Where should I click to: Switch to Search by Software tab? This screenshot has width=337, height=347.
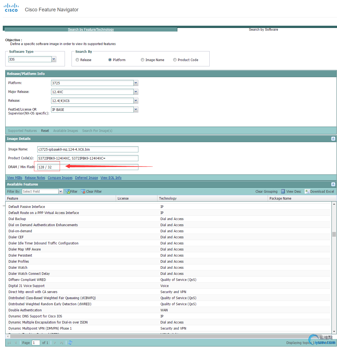coord(263,30)
